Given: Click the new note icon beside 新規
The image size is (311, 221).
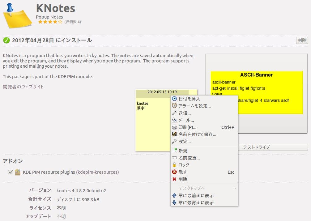Looking at the screenshot, I should pyautogui.click(x=174, y=151).
